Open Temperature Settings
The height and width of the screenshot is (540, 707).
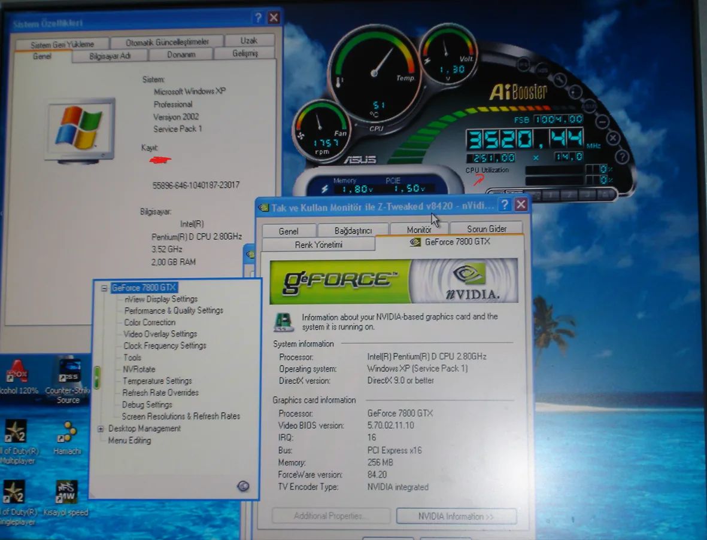coord(157,381)
